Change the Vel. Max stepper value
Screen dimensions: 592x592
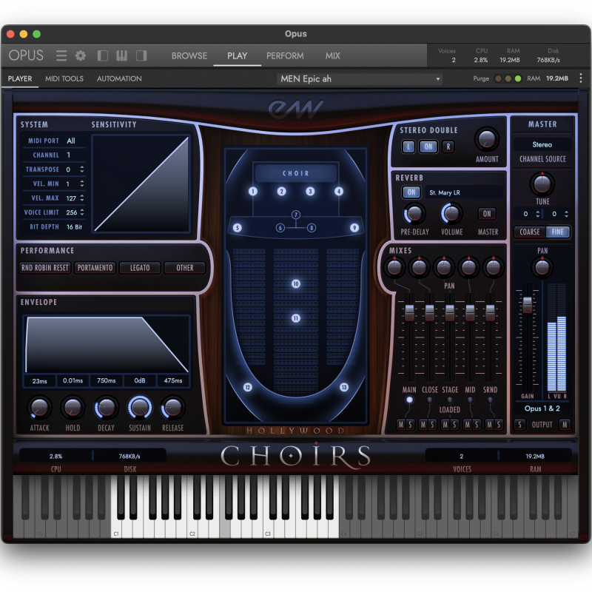click(x=82, y=198)
